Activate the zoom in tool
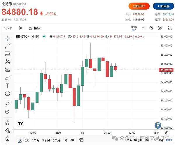This screenshot has width=175, height=145. [x=8, y=112]
